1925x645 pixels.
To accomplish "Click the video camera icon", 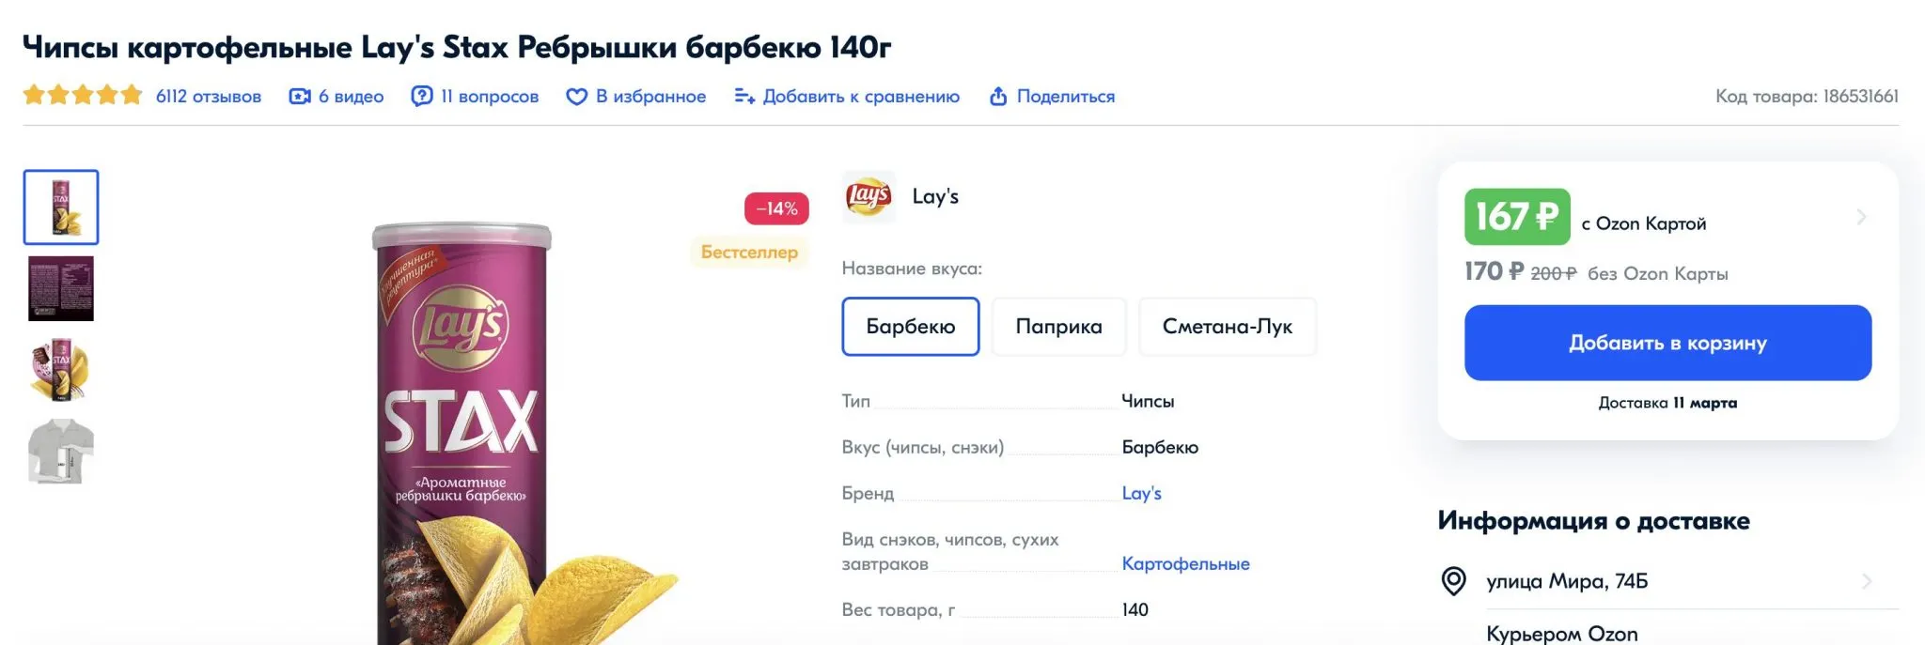I will pos(300,97).
